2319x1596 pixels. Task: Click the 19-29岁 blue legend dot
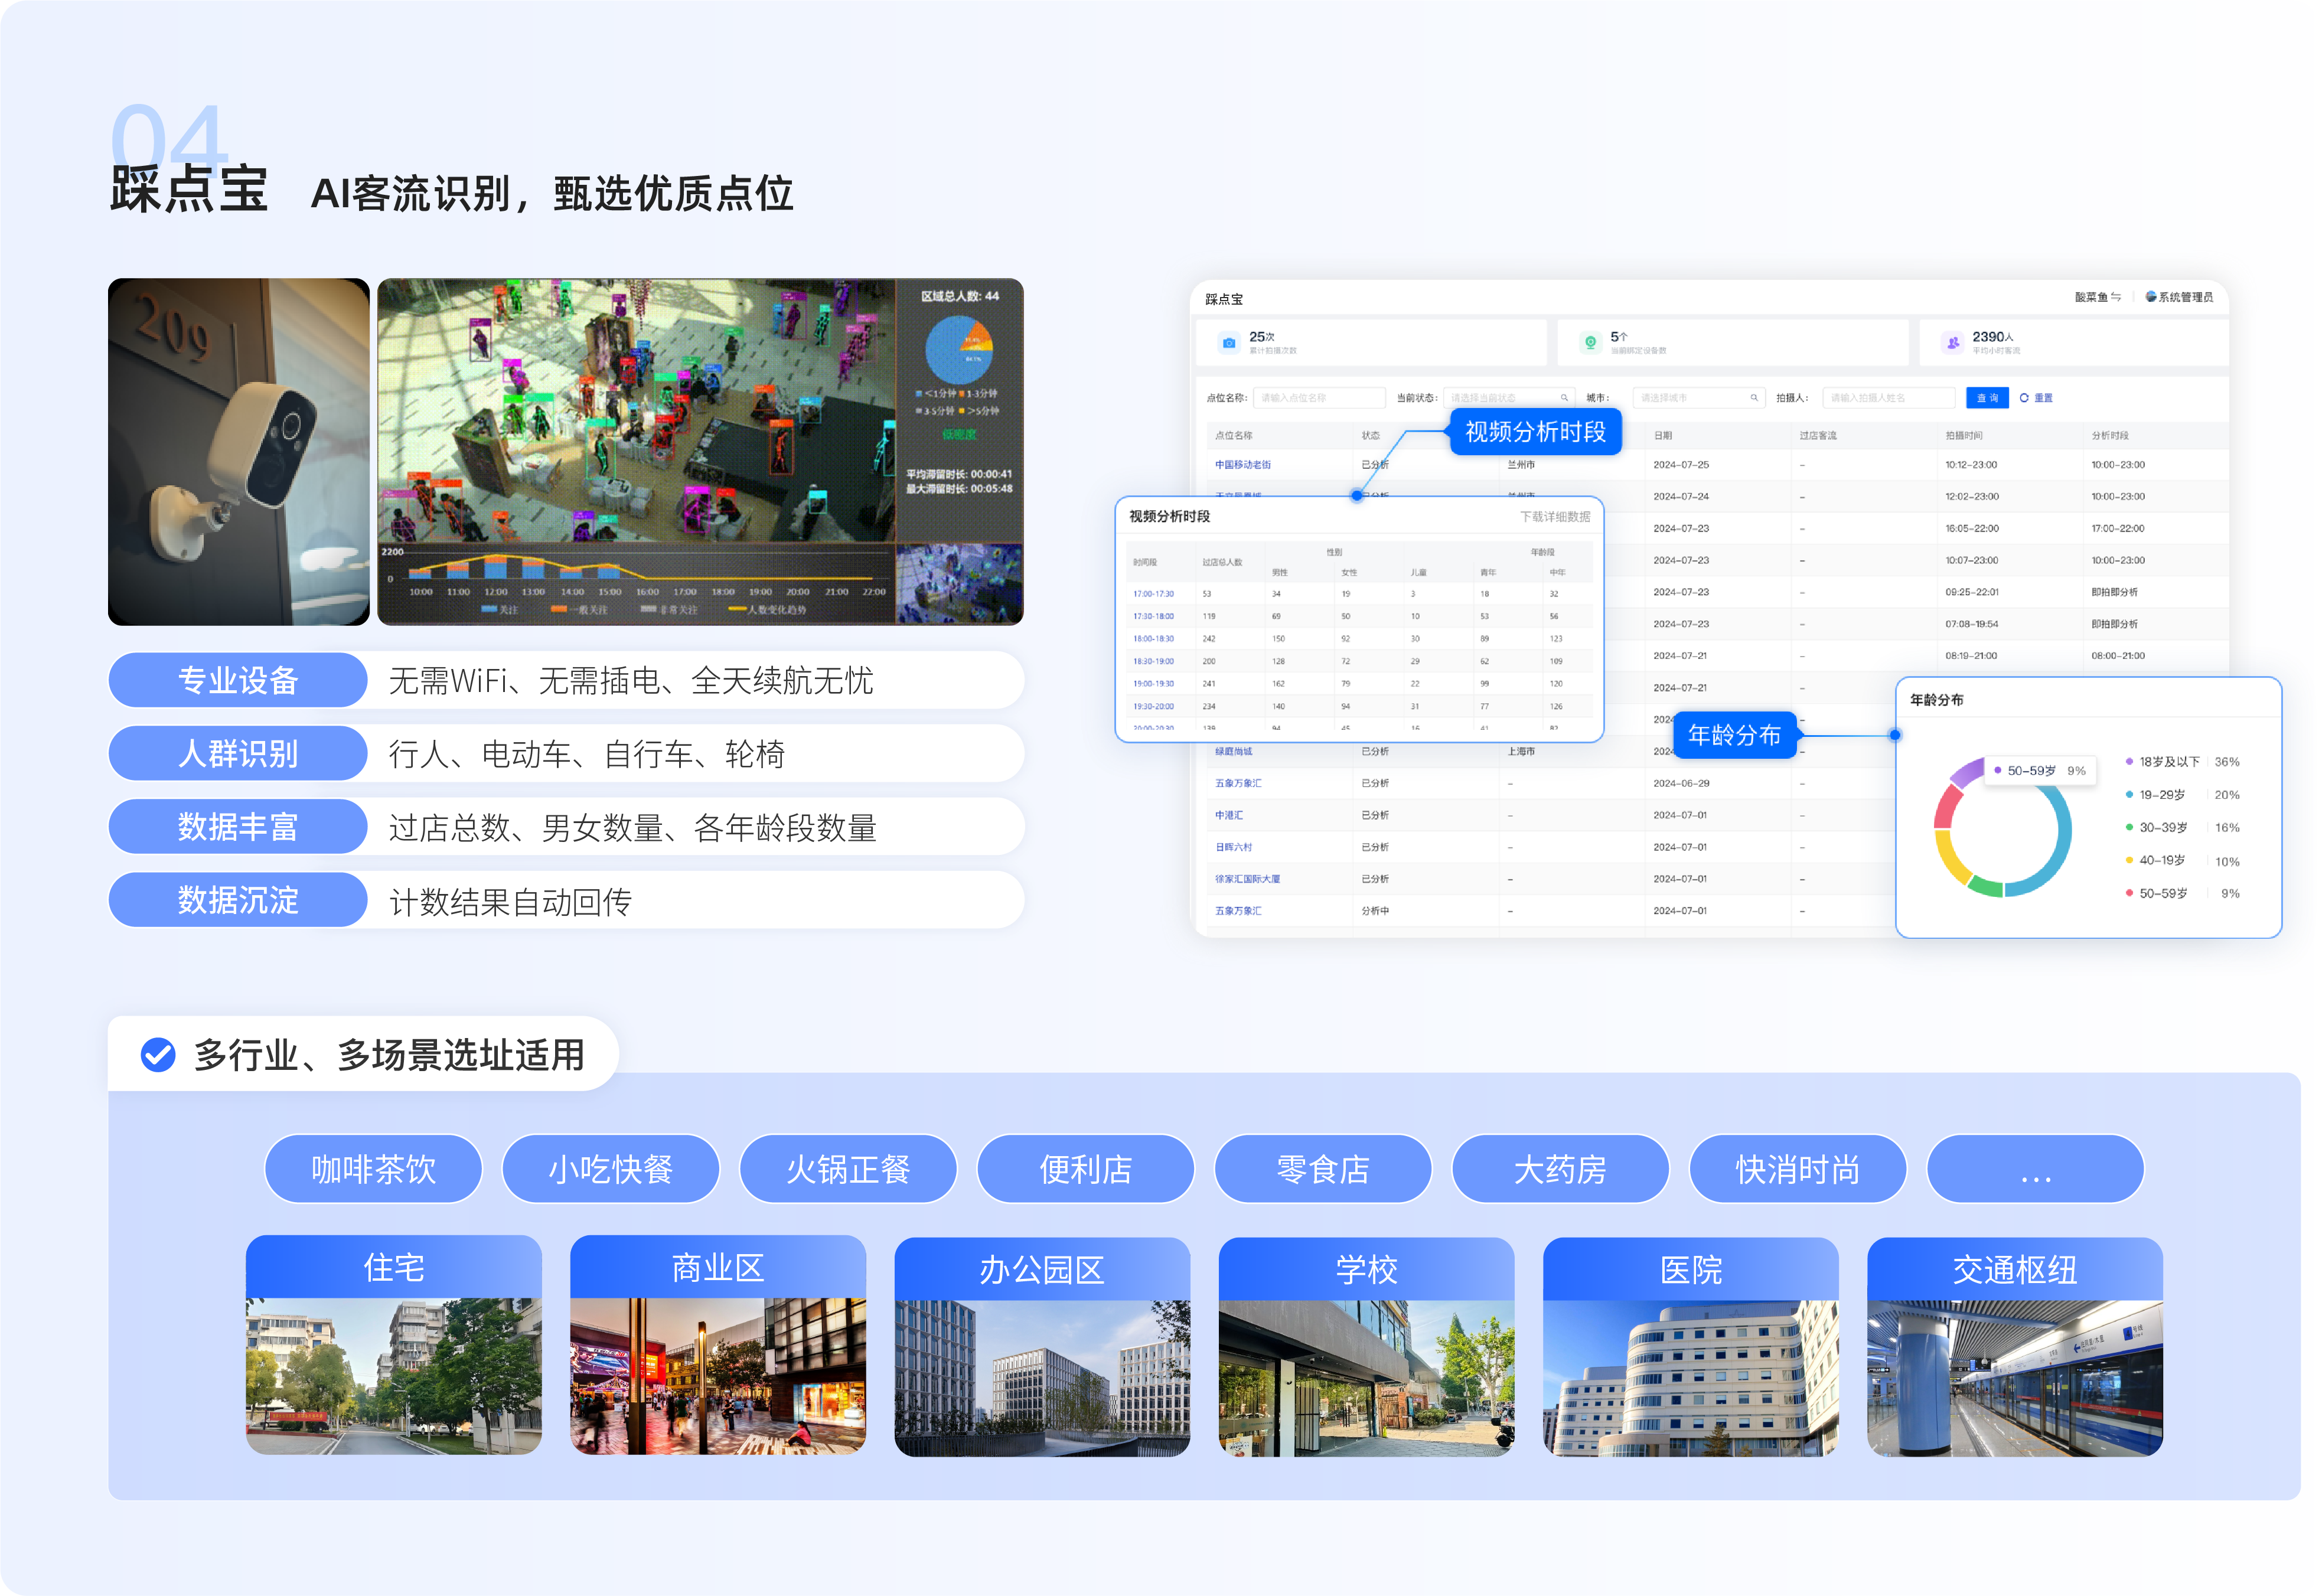(2129, 795)
